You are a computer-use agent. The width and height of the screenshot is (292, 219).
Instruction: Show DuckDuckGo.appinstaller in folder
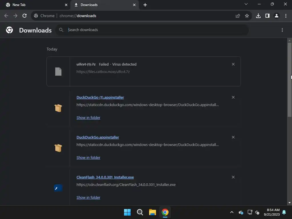[88, 157]
